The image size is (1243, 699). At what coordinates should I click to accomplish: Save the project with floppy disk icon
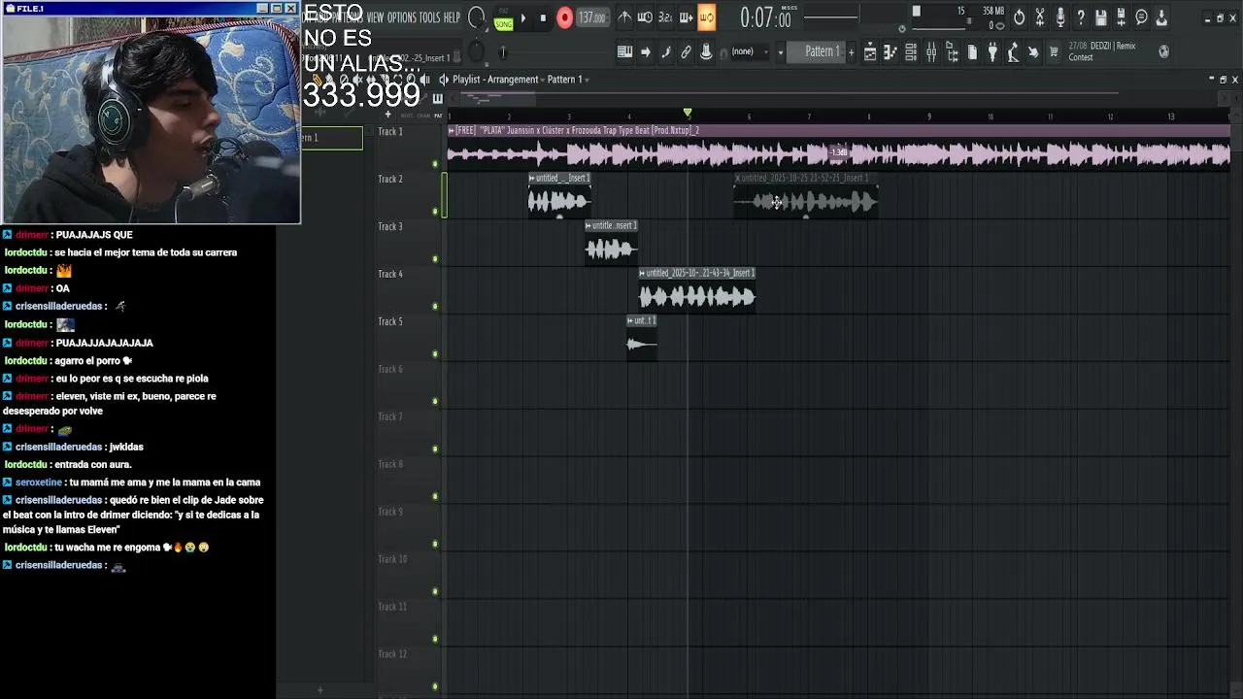click(1101, 17)
